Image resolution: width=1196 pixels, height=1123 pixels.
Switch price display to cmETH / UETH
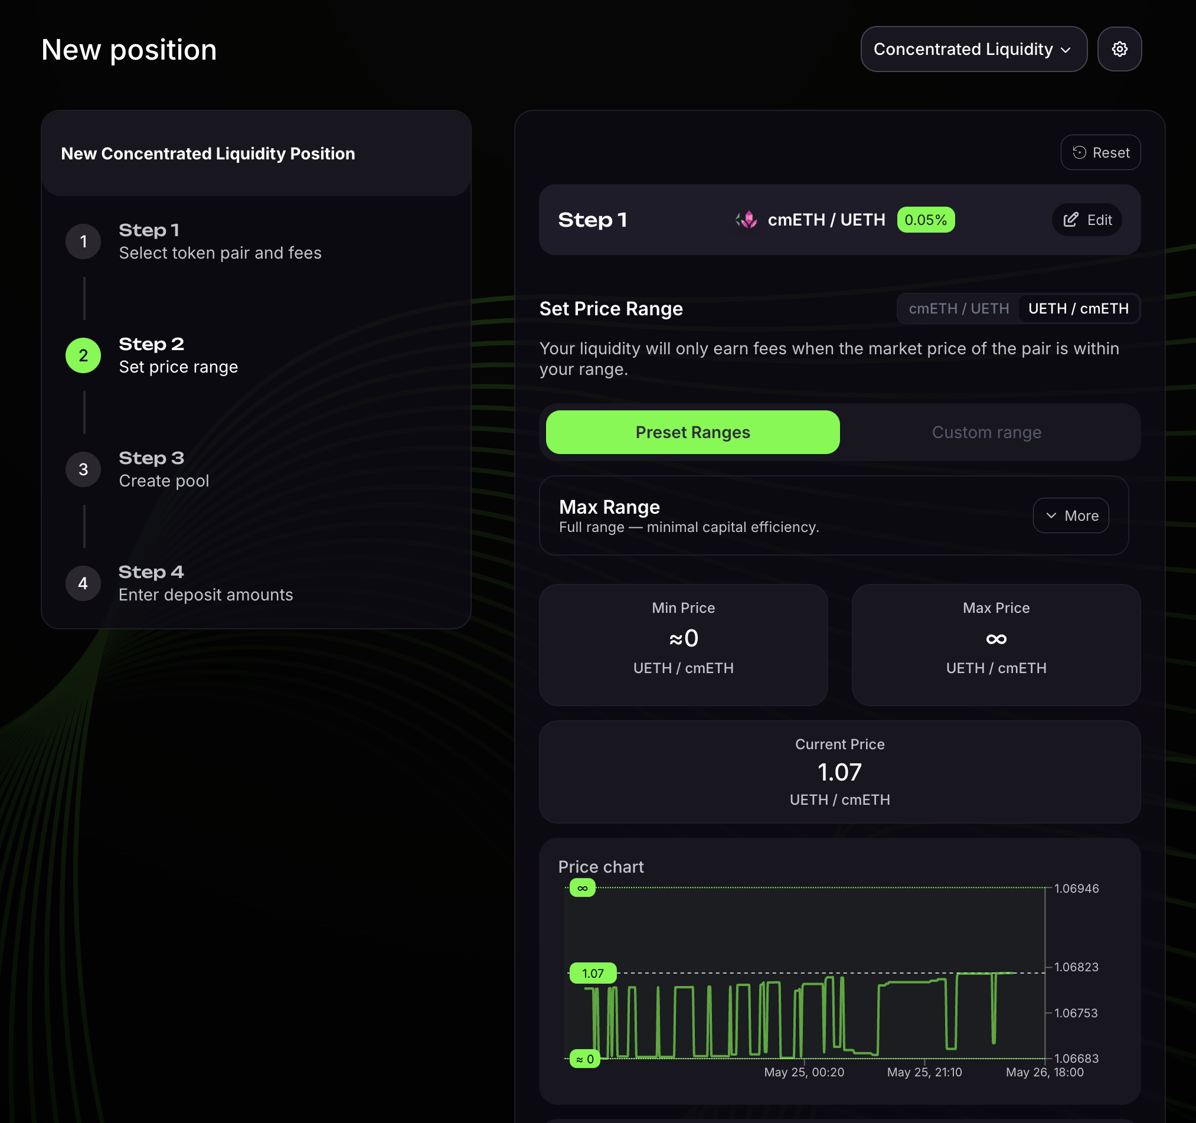point(958,309)
